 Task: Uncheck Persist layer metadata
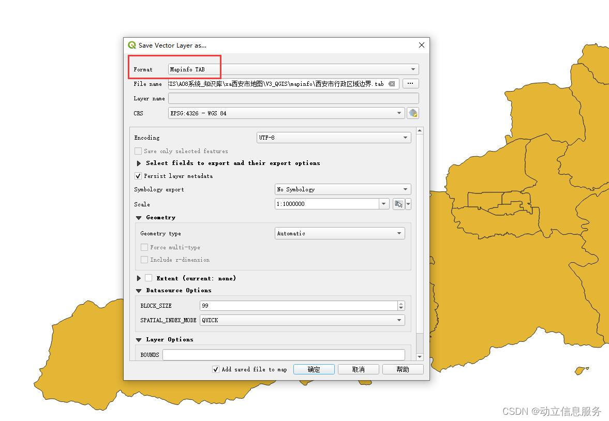coord(138,176)
